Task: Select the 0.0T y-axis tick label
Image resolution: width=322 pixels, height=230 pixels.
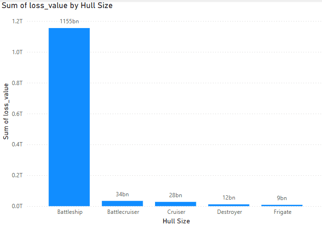Action: click(x=17, y=206)
